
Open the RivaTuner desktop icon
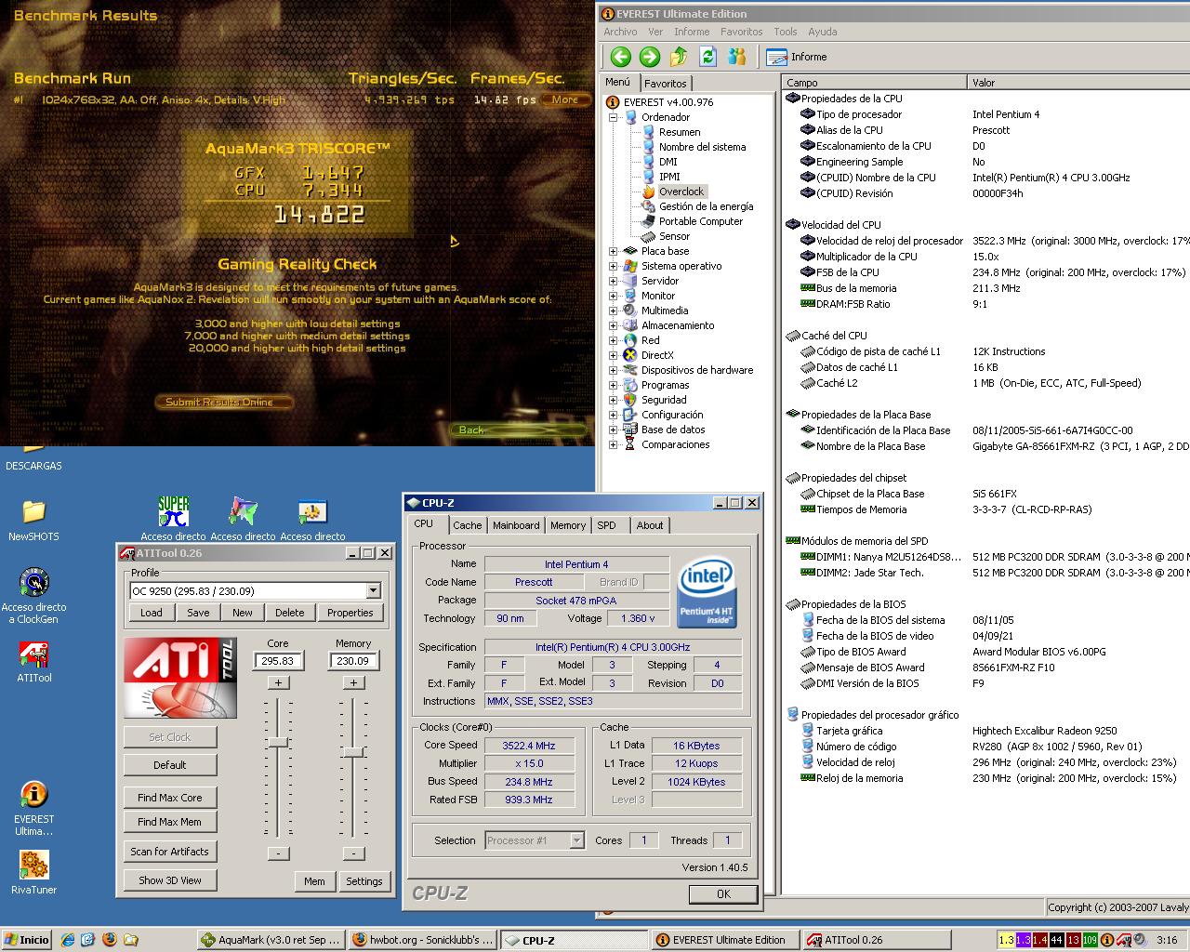coord(33,873)
